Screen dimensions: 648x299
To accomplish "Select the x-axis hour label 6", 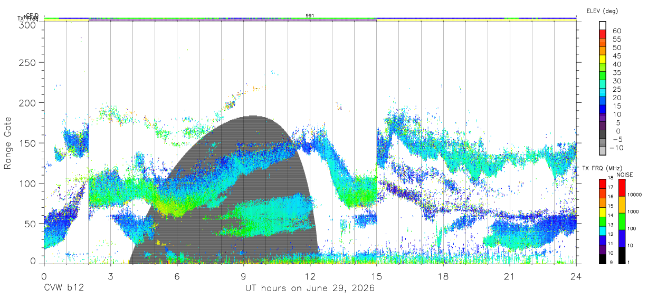I will (x=177, y=275).
